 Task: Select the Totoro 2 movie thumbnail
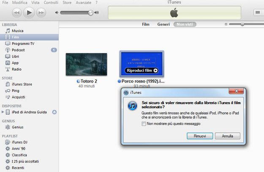click(x=86, y=64)
